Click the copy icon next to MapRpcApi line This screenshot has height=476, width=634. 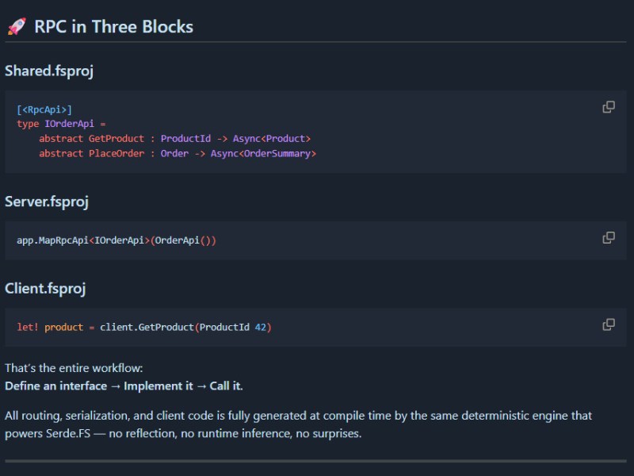(609, 238)
